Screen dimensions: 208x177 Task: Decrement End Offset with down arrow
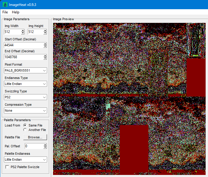pos(45,58)
